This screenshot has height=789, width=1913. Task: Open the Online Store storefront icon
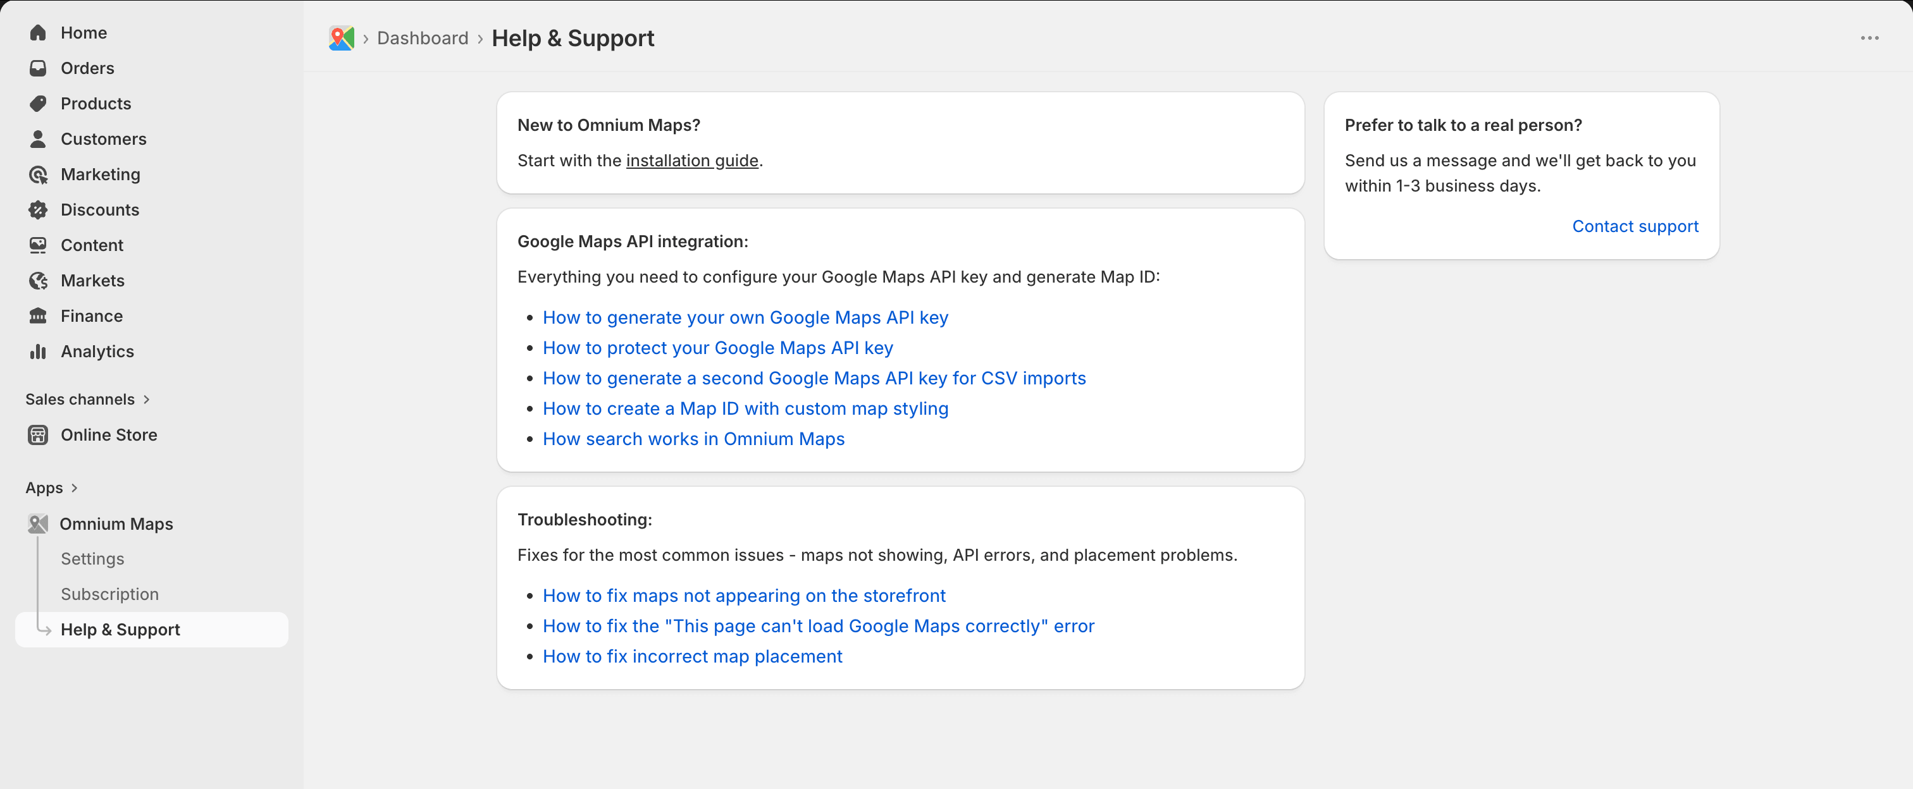[38, 435]
